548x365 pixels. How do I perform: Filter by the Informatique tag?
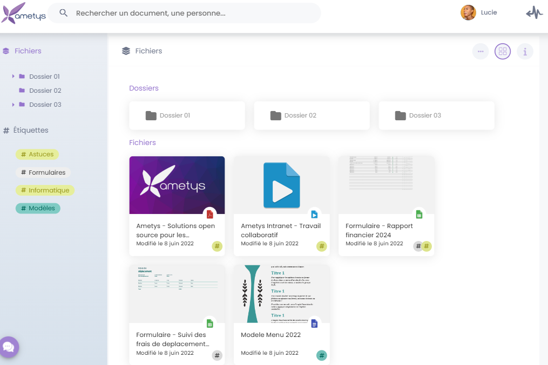coord(45,190)
